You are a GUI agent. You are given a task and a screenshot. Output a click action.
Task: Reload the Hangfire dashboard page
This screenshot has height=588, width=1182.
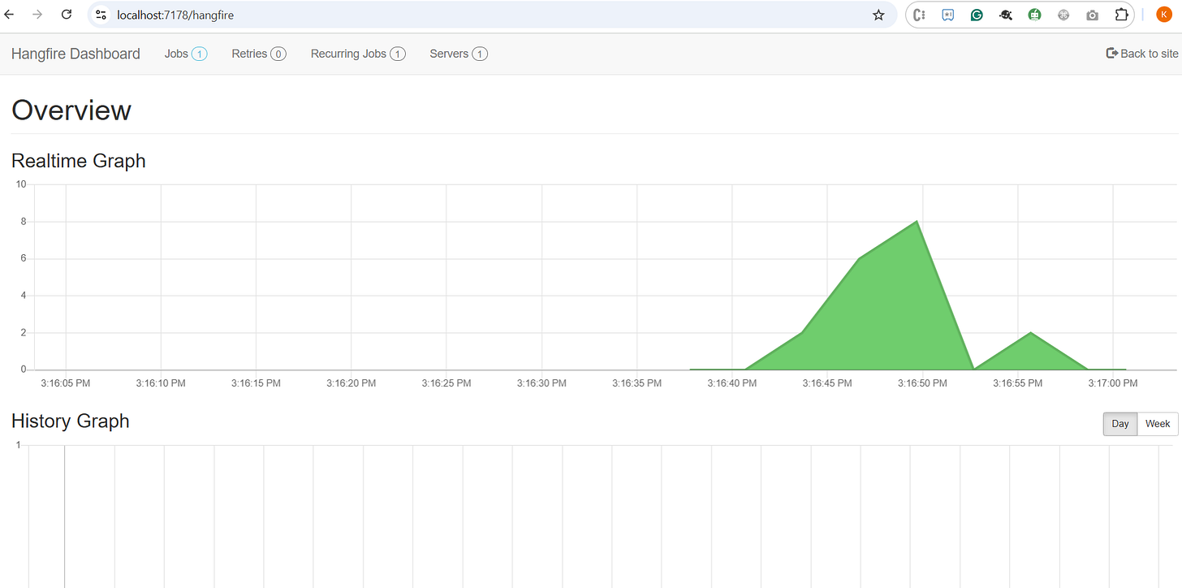pos(67,15)
